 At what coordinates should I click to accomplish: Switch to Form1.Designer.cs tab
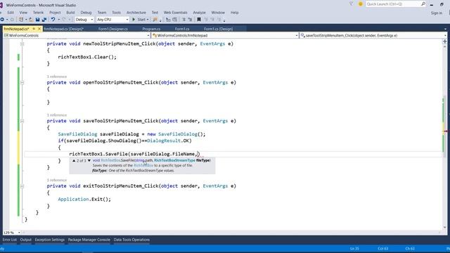[112, 29]
